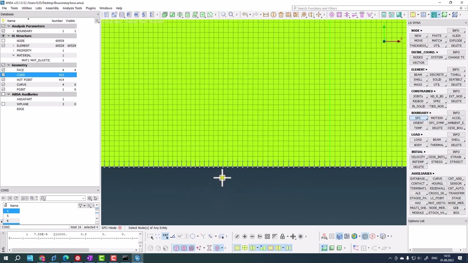Toggle the NODE visibility checkbox

point(3,41)
